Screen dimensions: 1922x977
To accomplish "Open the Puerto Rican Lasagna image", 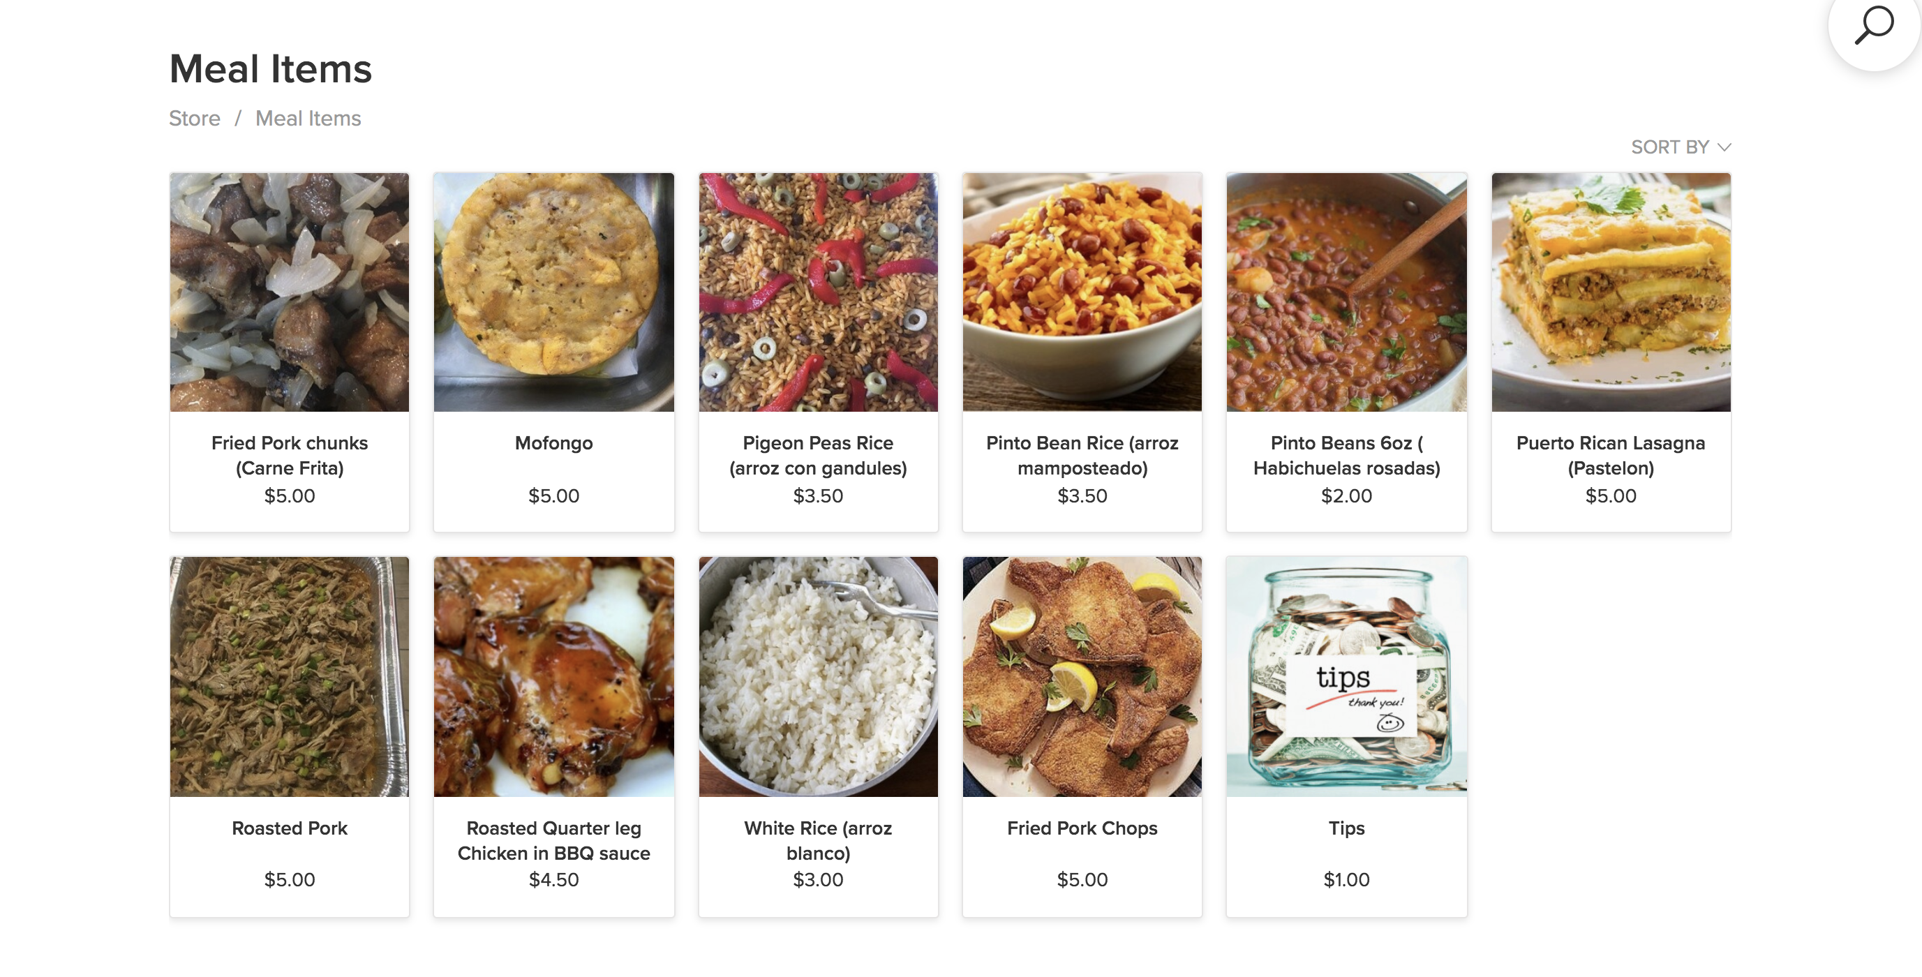I will (1611, 292).
